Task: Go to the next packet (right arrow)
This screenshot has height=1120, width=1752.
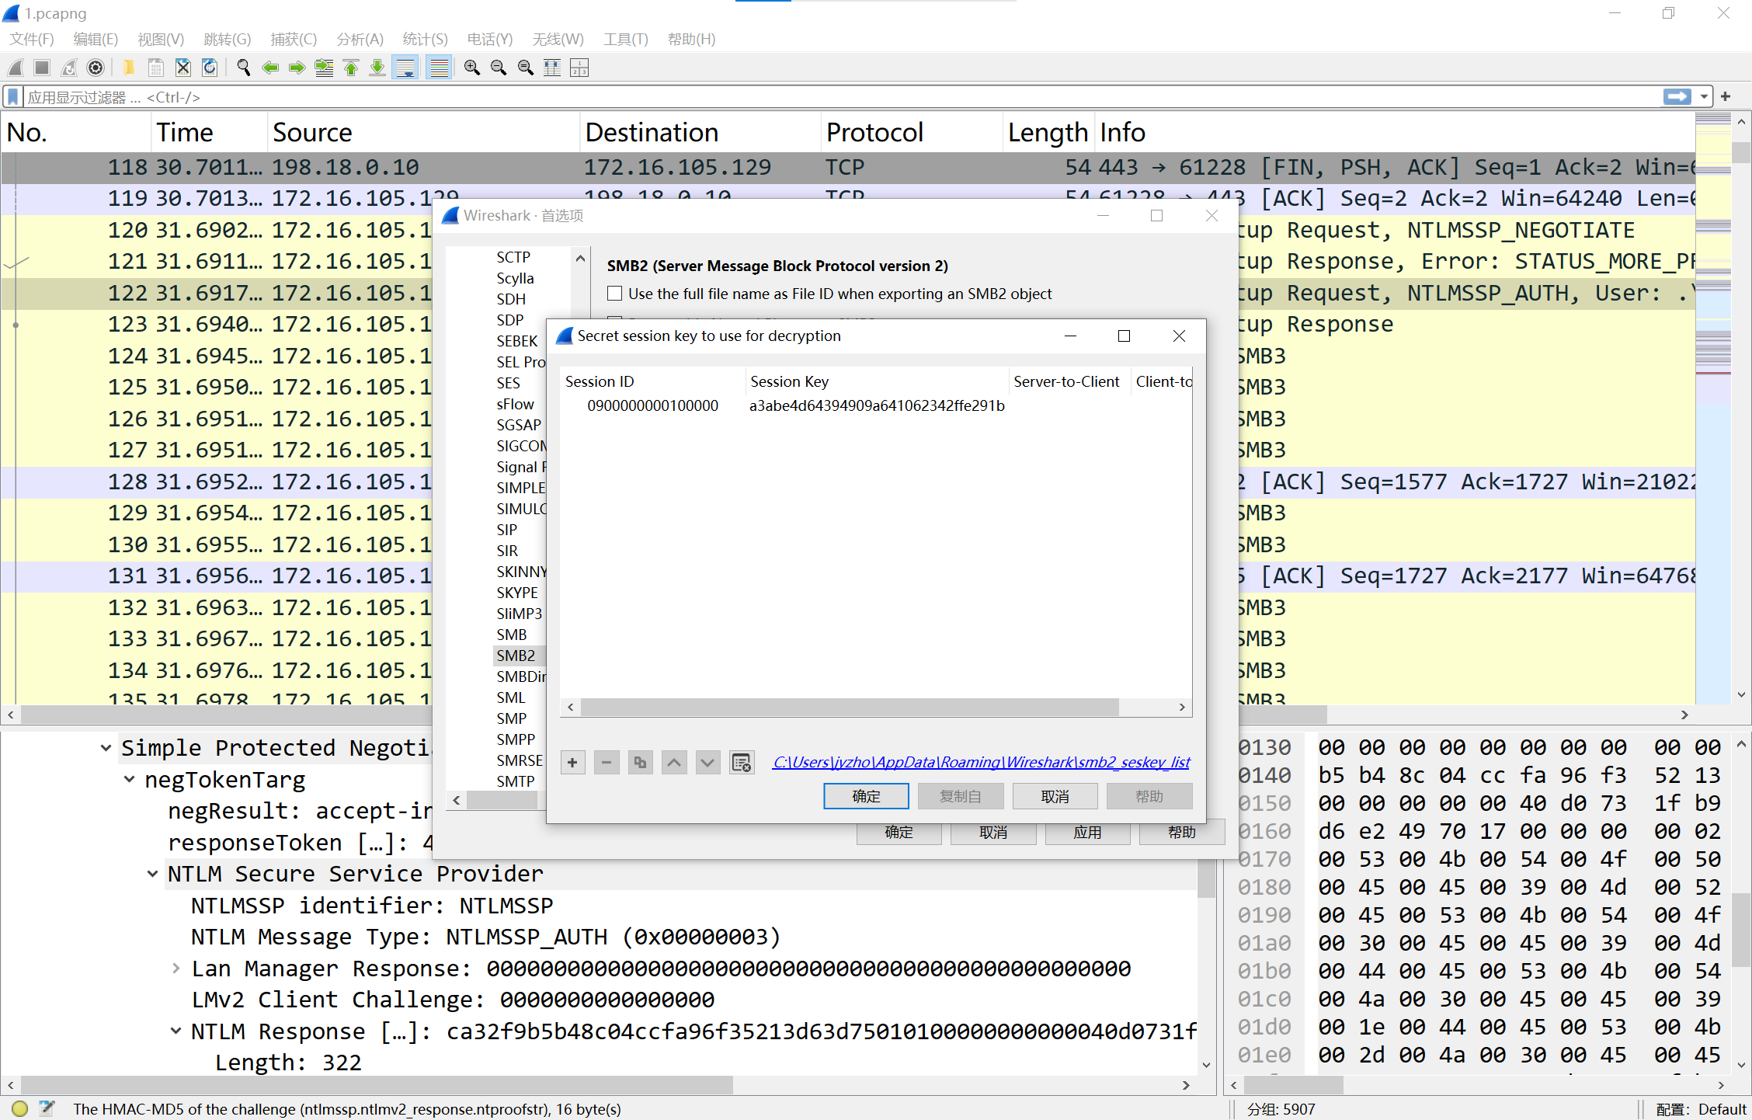Action: pyautogui.click(x=297, y=68)
